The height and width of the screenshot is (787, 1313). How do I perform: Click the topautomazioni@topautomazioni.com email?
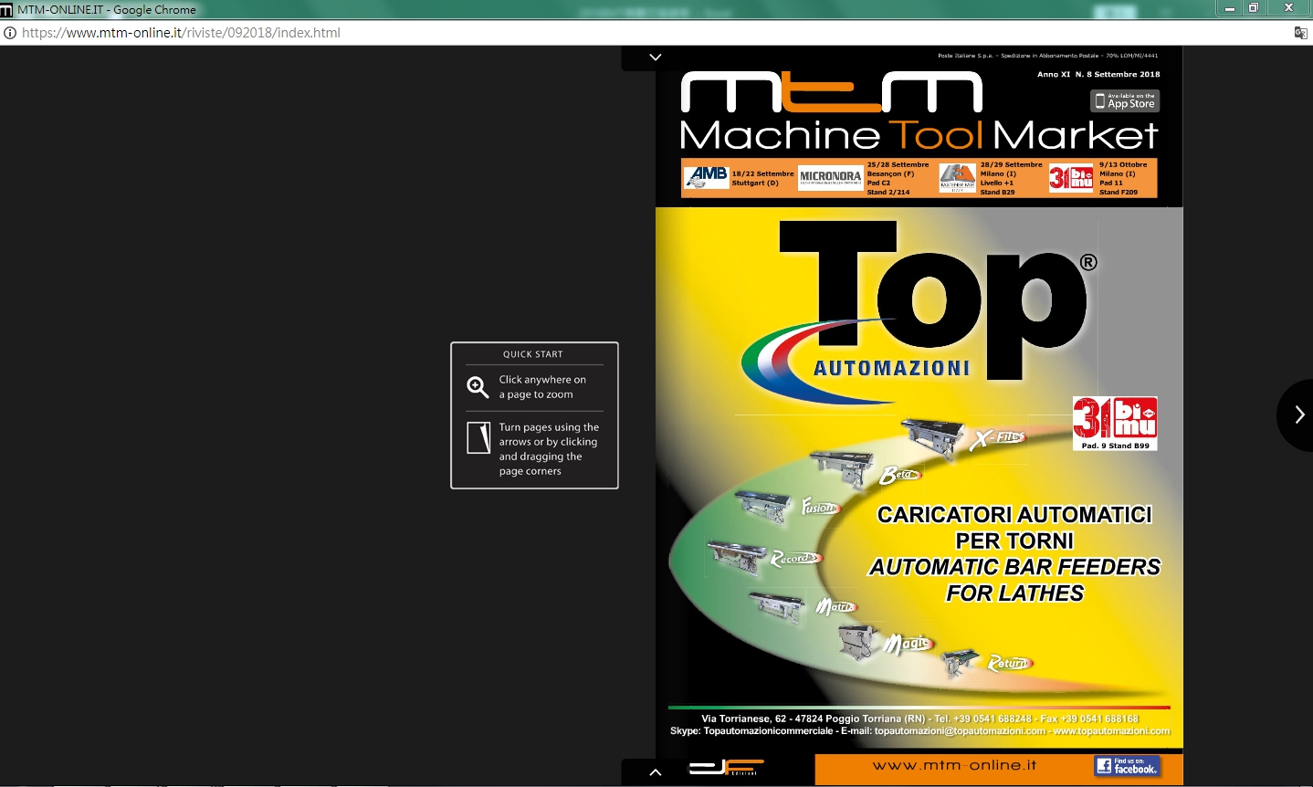point(960,731)
